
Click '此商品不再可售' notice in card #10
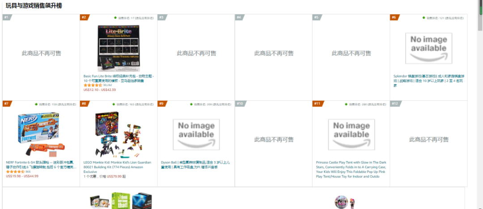(x=274, y=139)
